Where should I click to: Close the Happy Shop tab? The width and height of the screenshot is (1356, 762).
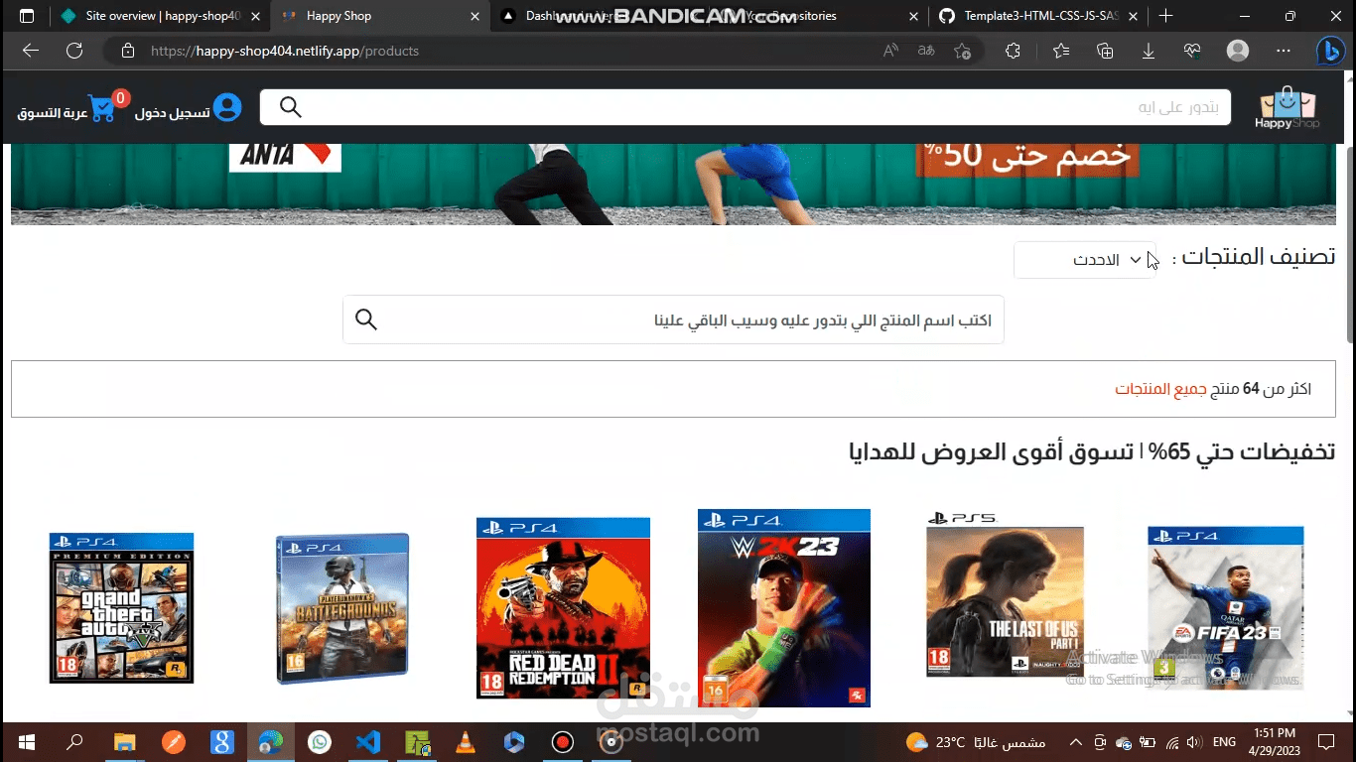click(x=475, y=16)
